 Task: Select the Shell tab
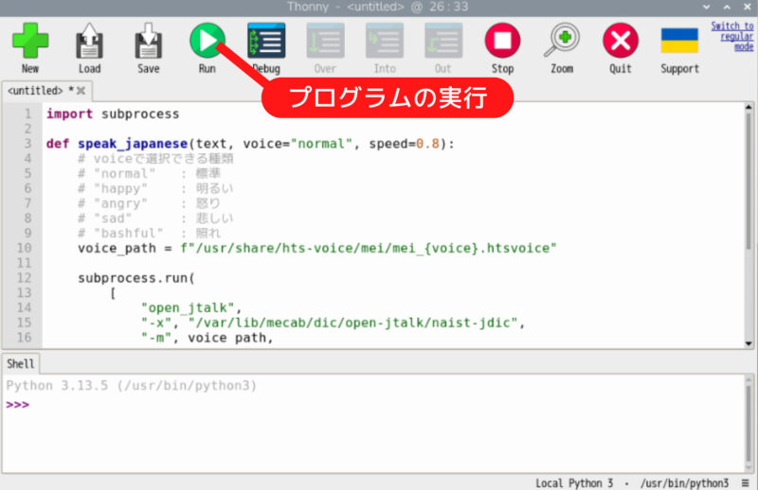(20, 363)
